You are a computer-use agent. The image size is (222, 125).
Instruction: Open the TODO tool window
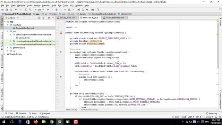tap(9, 114)
